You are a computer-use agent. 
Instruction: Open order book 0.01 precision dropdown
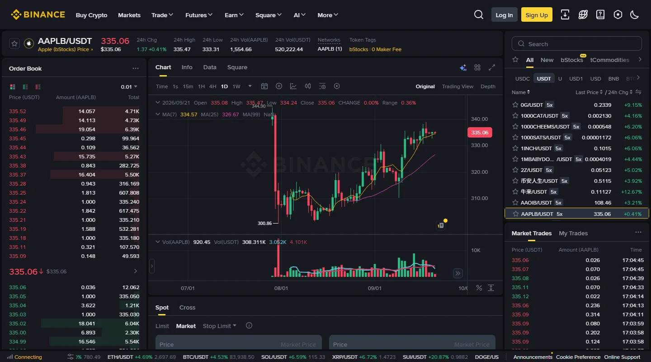(129, 86)
